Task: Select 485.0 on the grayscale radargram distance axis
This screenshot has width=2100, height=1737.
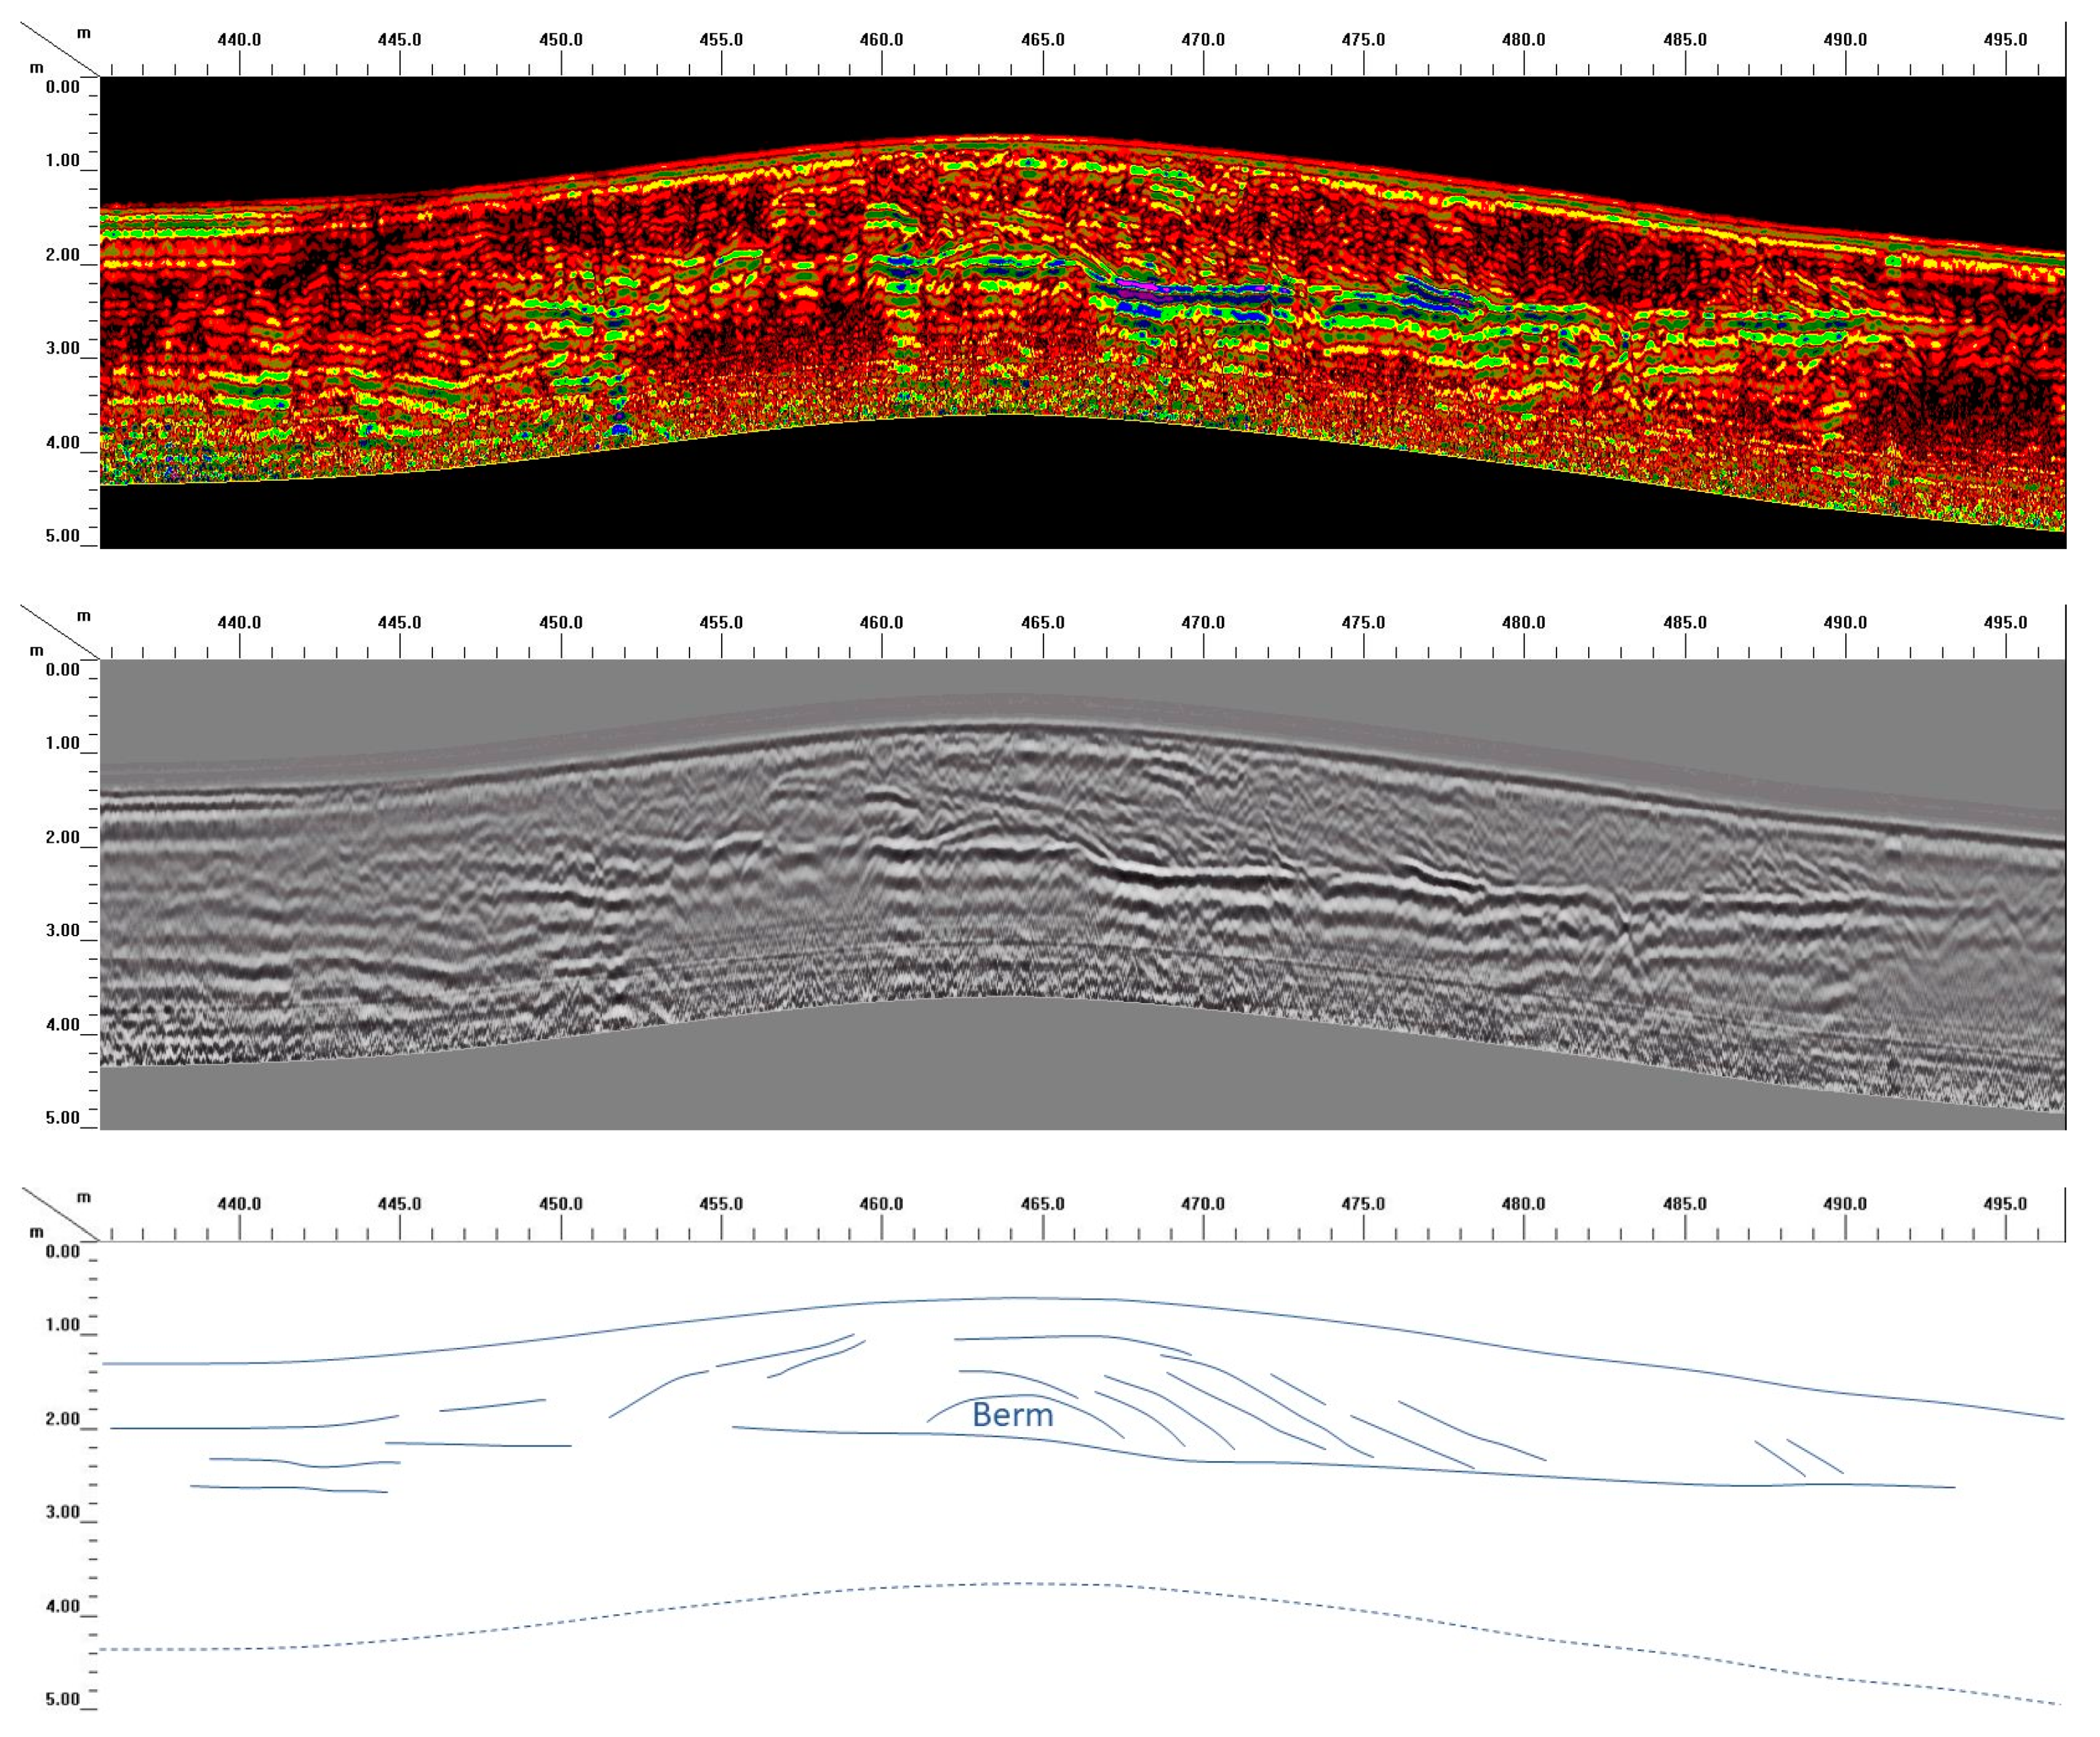Action: click(x=1685, y=622)
